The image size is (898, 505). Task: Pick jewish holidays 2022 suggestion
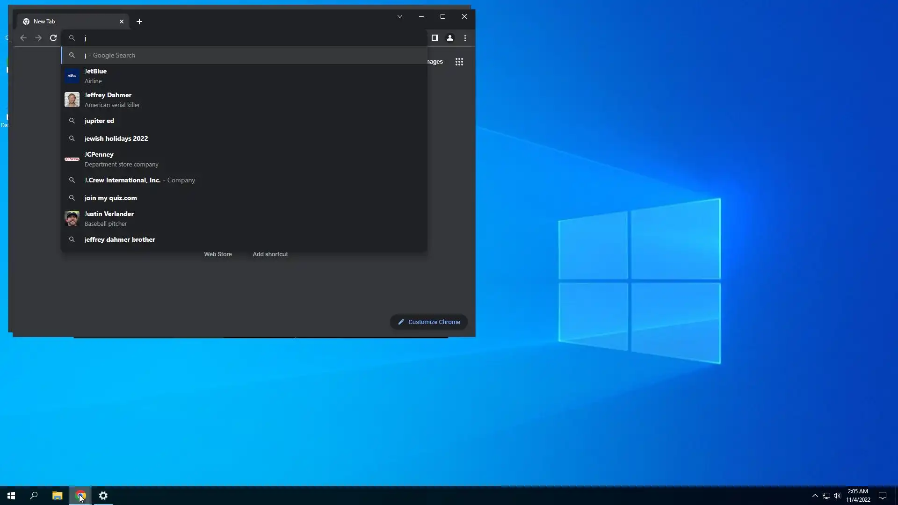[116, 138]
